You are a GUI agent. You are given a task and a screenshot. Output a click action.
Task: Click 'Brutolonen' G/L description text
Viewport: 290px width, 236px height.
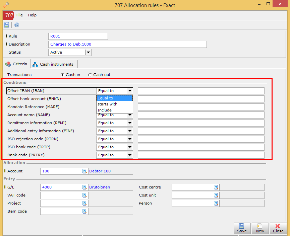point(100,187)
